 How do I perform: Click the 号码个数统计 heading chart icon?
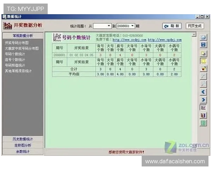point(57,37)
